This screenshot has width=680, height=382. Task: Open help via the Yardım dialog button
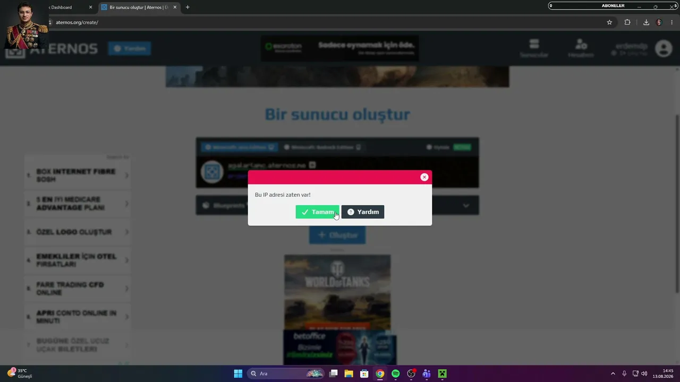point(363,212)
